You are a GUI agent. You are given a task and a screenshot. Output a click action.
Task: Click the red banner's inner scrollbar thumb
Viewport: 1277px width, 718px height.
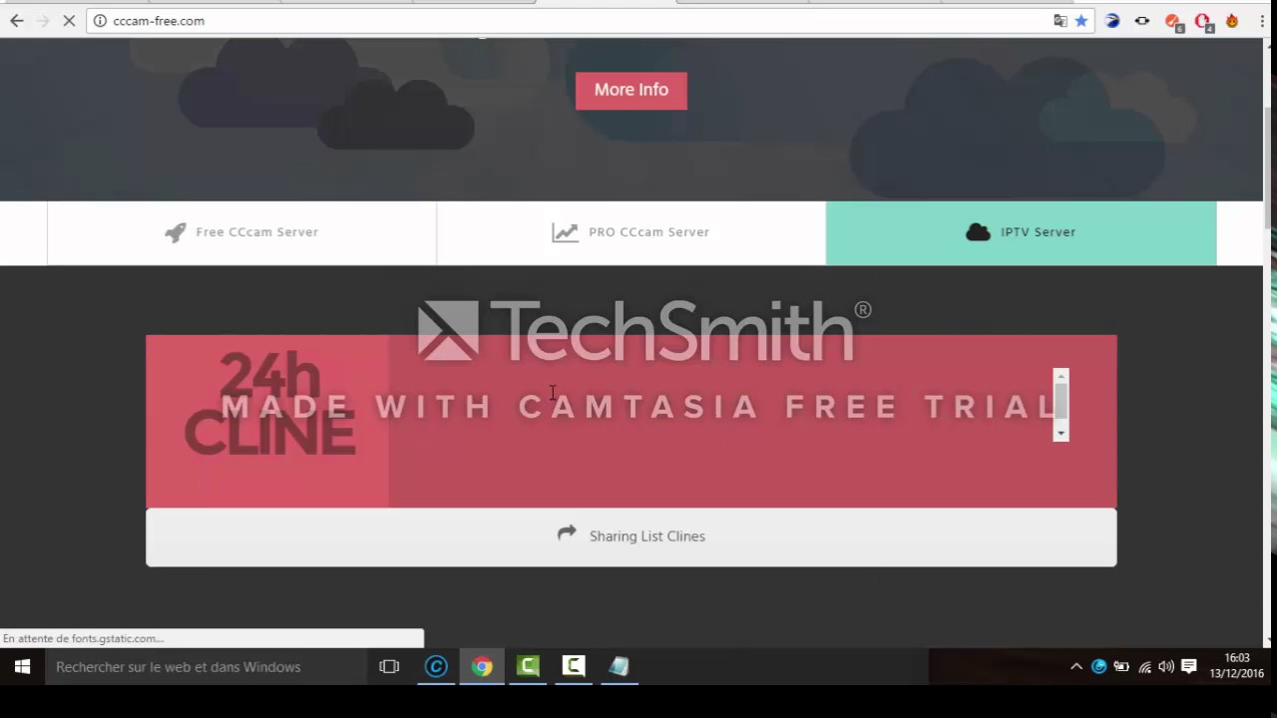pos(1061,400)
